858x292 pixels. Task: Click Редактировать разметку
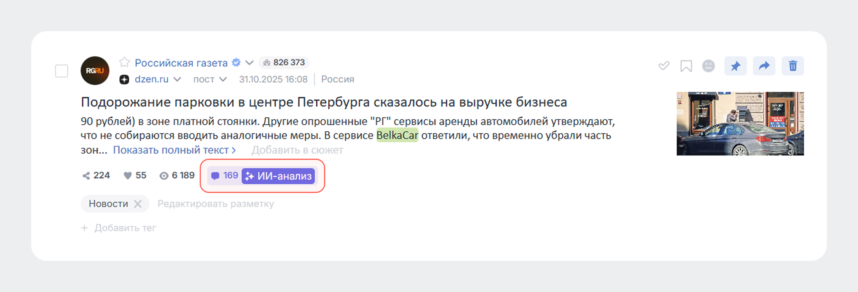coord(216,204)
